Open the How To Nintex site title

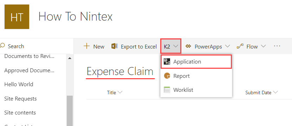click(x=76, y=16)
